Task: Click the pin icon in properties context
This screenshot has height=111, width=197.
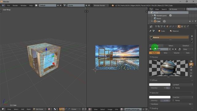Action: 150,31
